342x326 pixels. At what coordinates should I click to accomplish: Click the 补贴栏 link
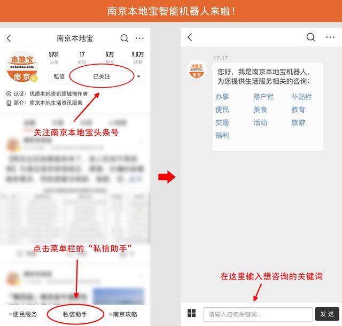coord(301,97)
